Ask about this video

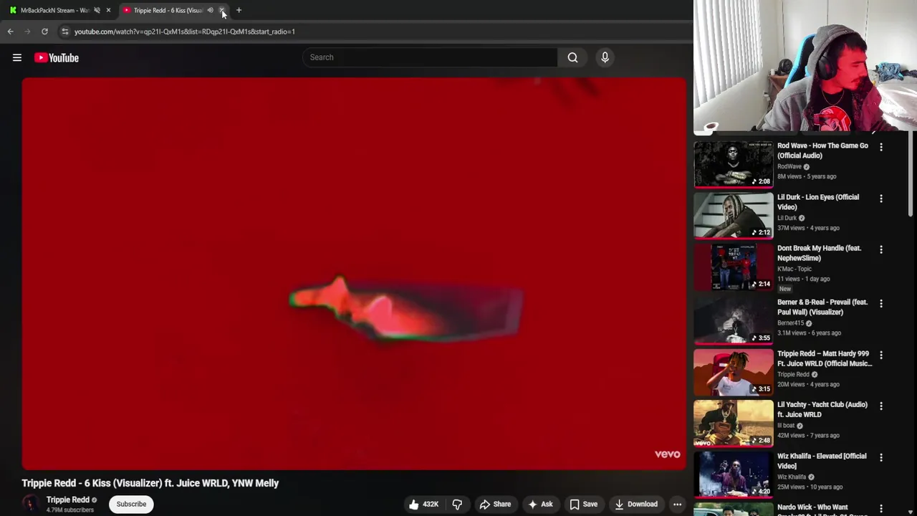click(540, 504)
